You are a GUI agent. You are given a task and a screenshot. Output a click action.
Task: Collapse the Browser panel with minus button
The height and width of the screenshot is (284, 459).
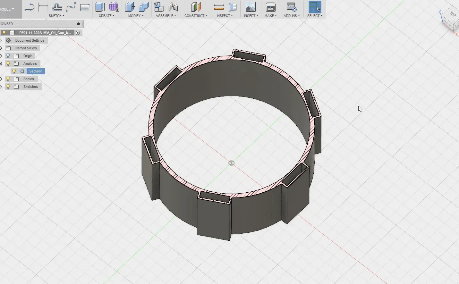pos(78,24)
